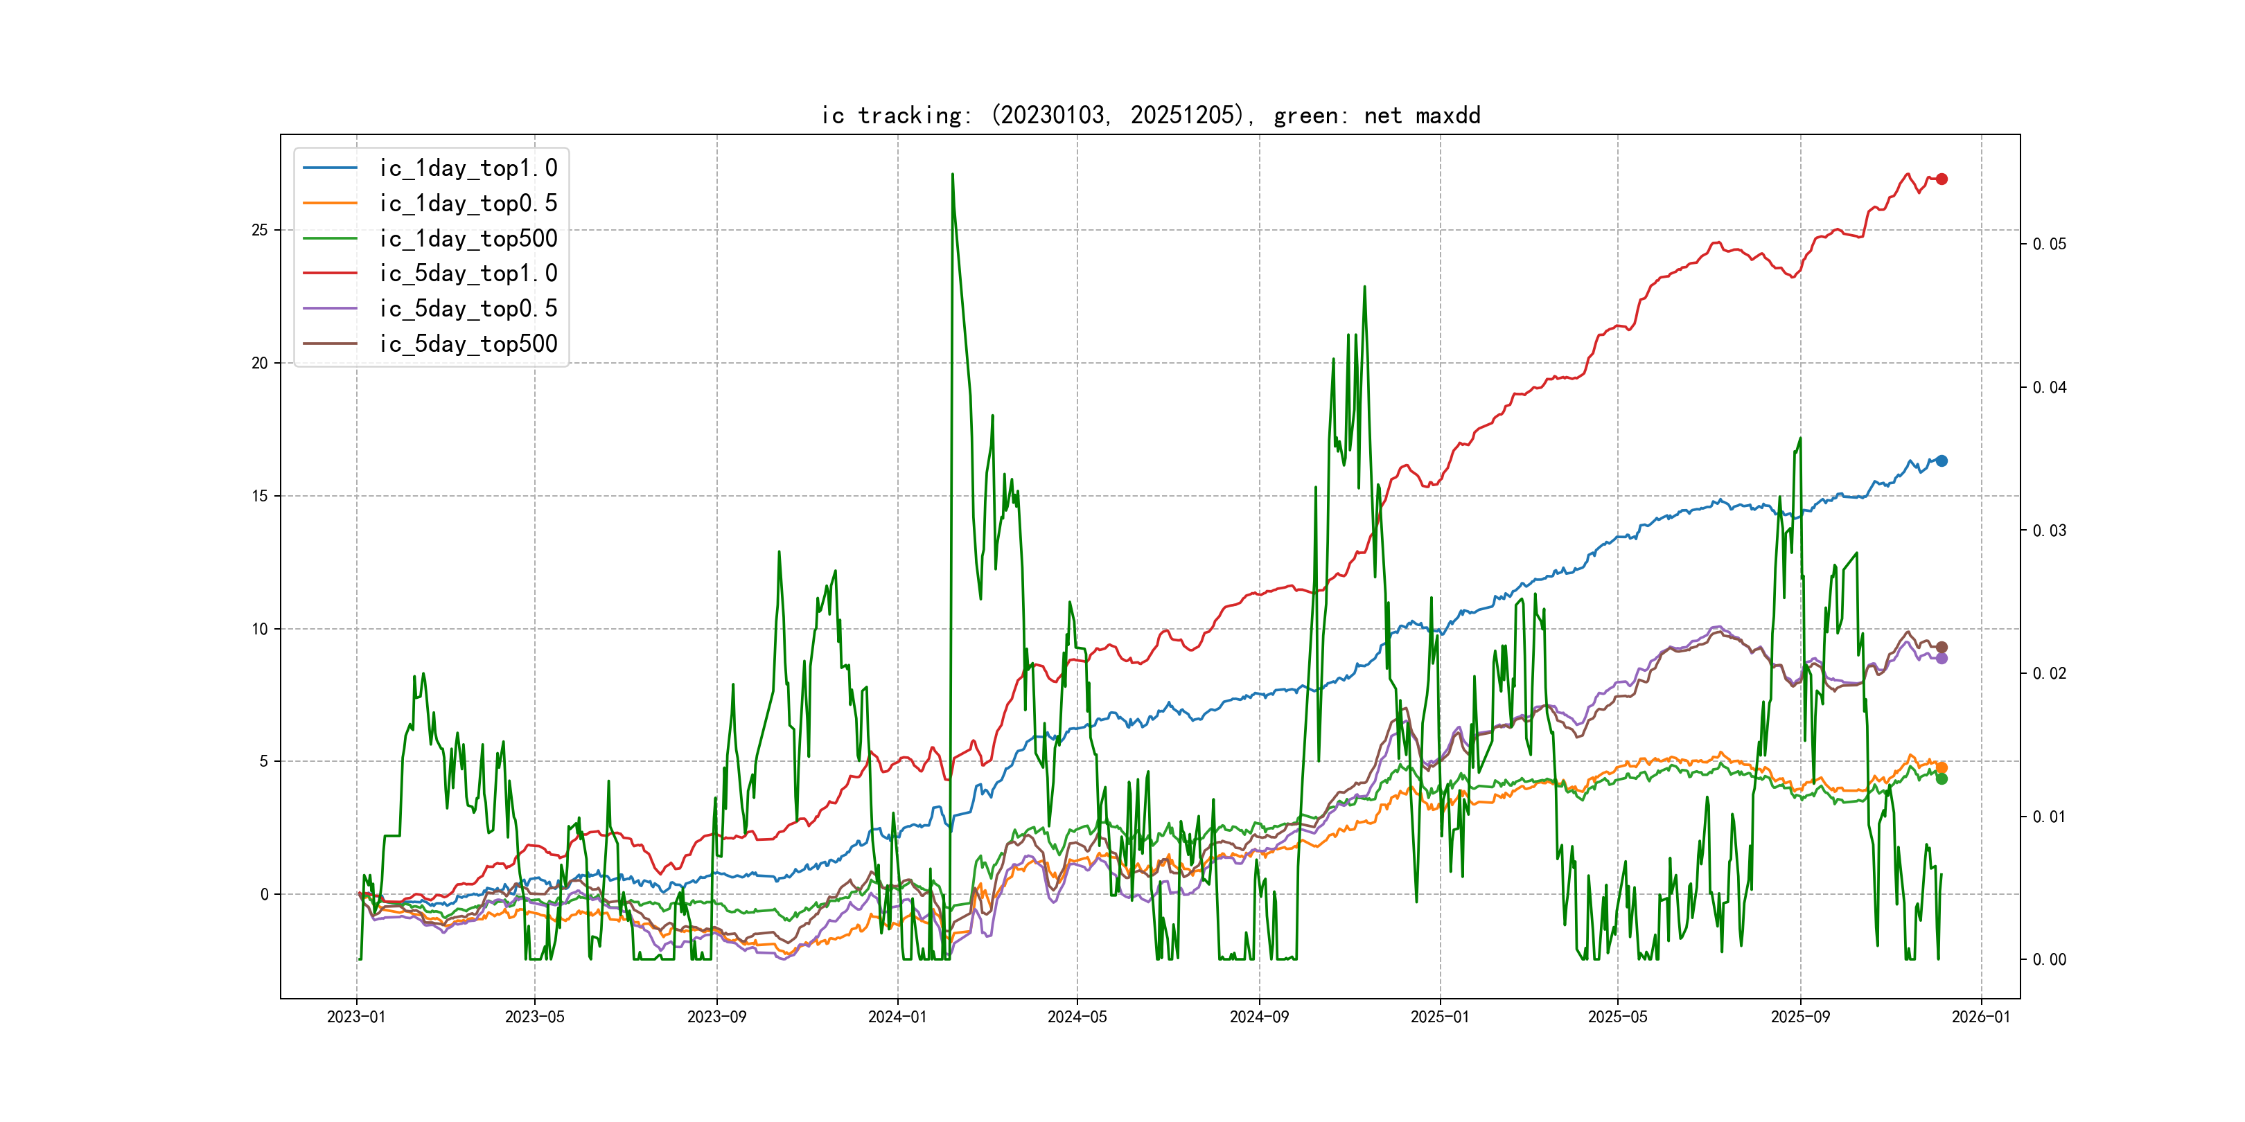
Task: Click the red line swatch in legend
Action: click(x=329, y=274)
